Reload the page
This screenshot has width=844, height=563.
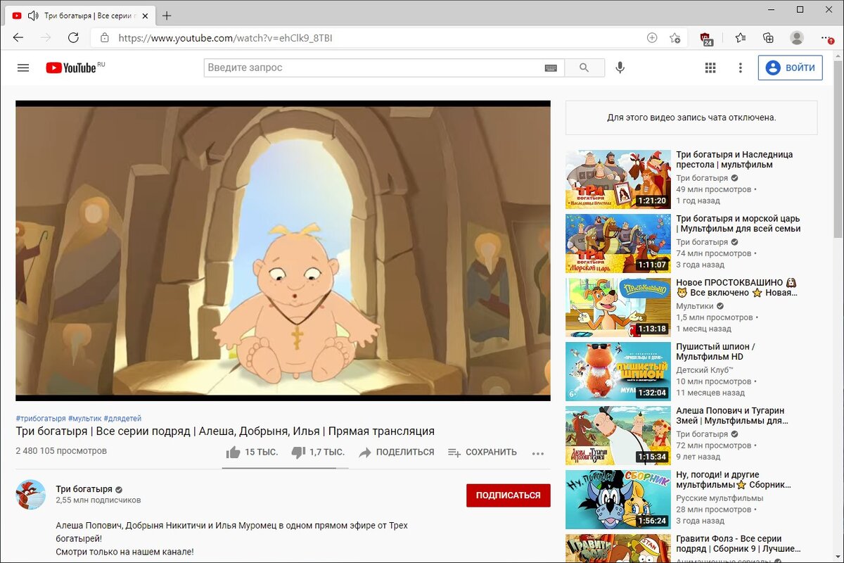pyautogui.click(x=73, y=38)
